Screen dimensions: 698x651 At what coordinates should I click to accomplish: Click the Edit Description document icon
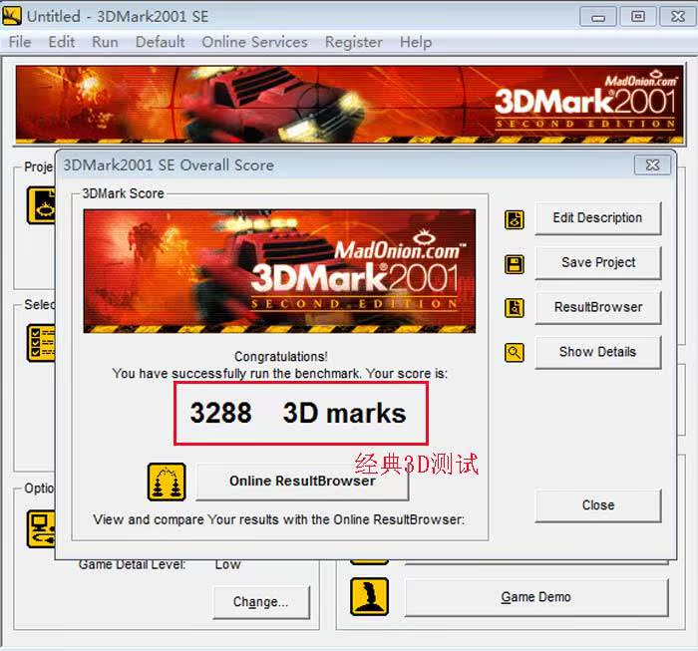click(x=515, y=219)
